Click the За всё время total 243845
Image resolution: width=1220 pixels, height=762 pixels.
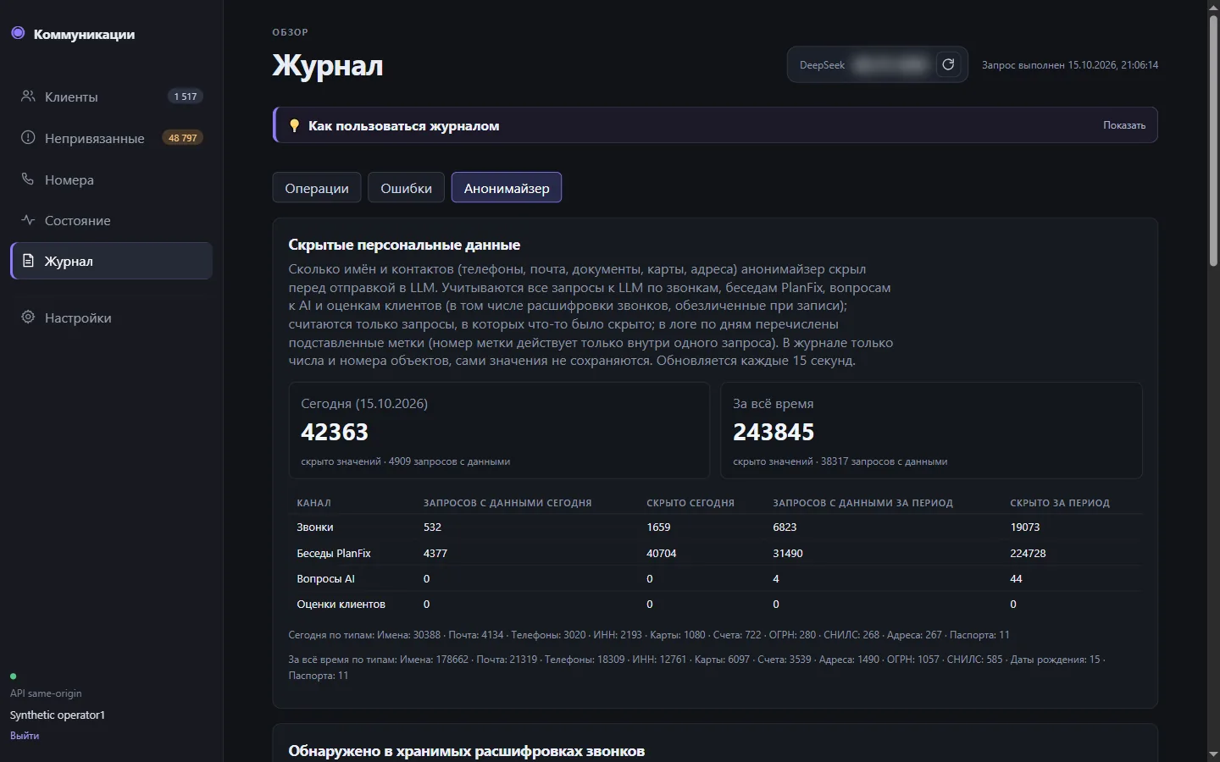(x=774, y=432)
